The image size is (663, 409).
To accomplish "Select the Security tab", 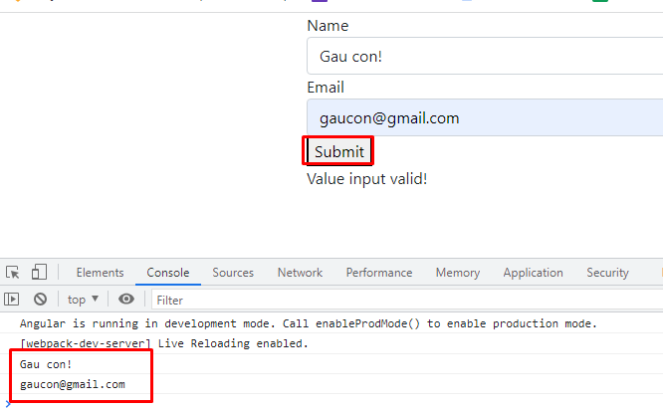I will point(607,273).
